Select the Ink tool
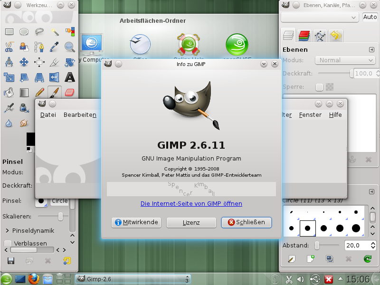 (24, 108)
